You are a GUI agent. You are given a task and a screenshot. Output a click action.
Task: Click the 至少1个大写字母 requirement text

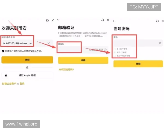pos(123,56)
